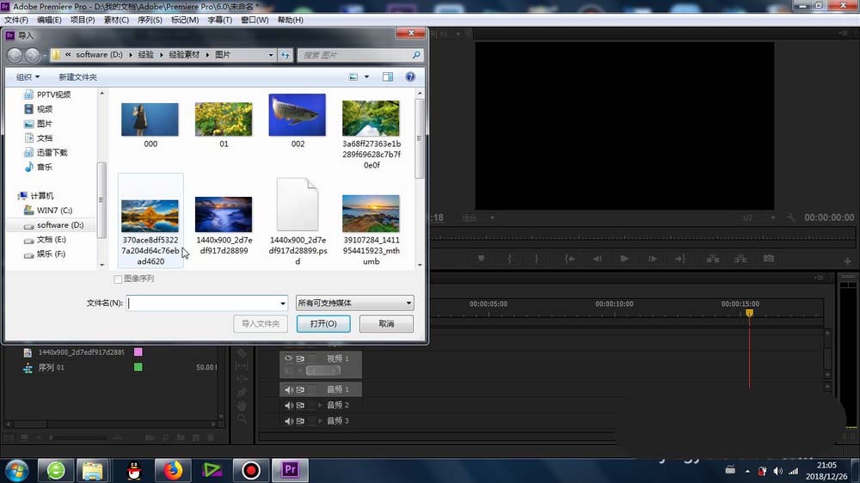Screen dimensions: 860x483
Task: Click the pink label swatch of 1440x900 item
Action: click(138, 352)
